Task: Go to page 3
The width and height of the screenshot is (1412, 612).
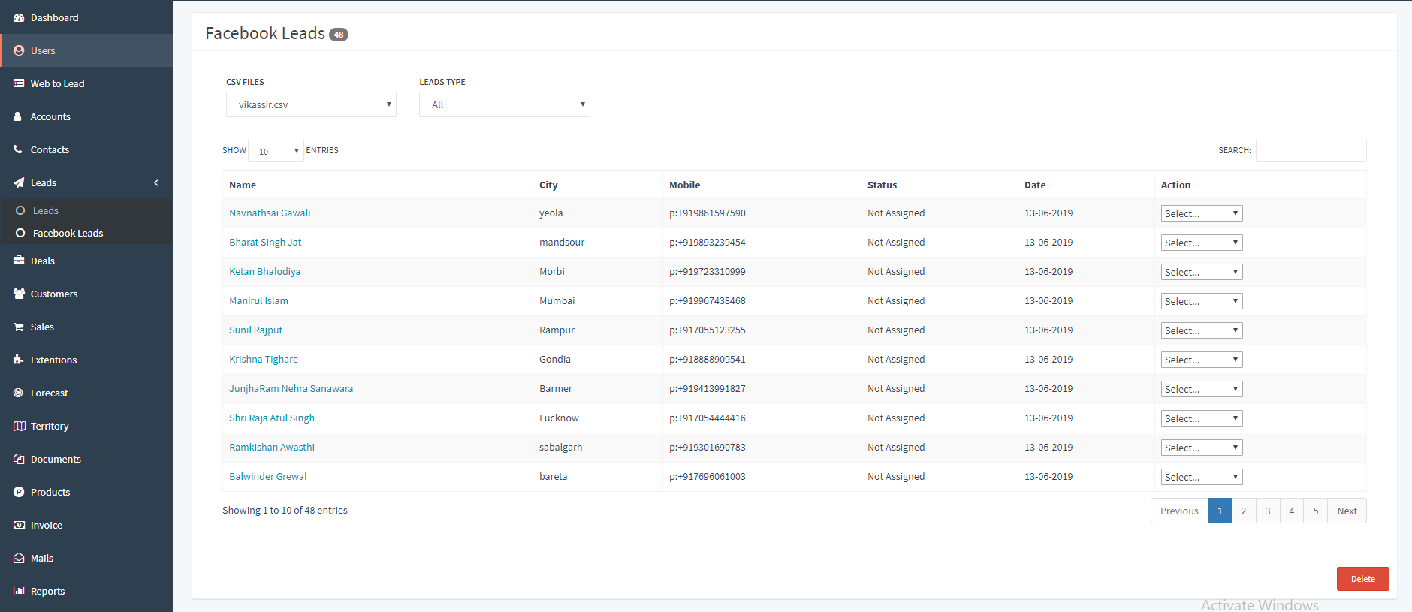Action: pyautogui.click(x=1268, y=511)
